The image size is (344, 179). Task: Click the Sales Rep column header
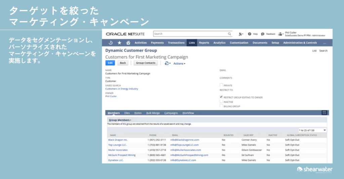248,135
